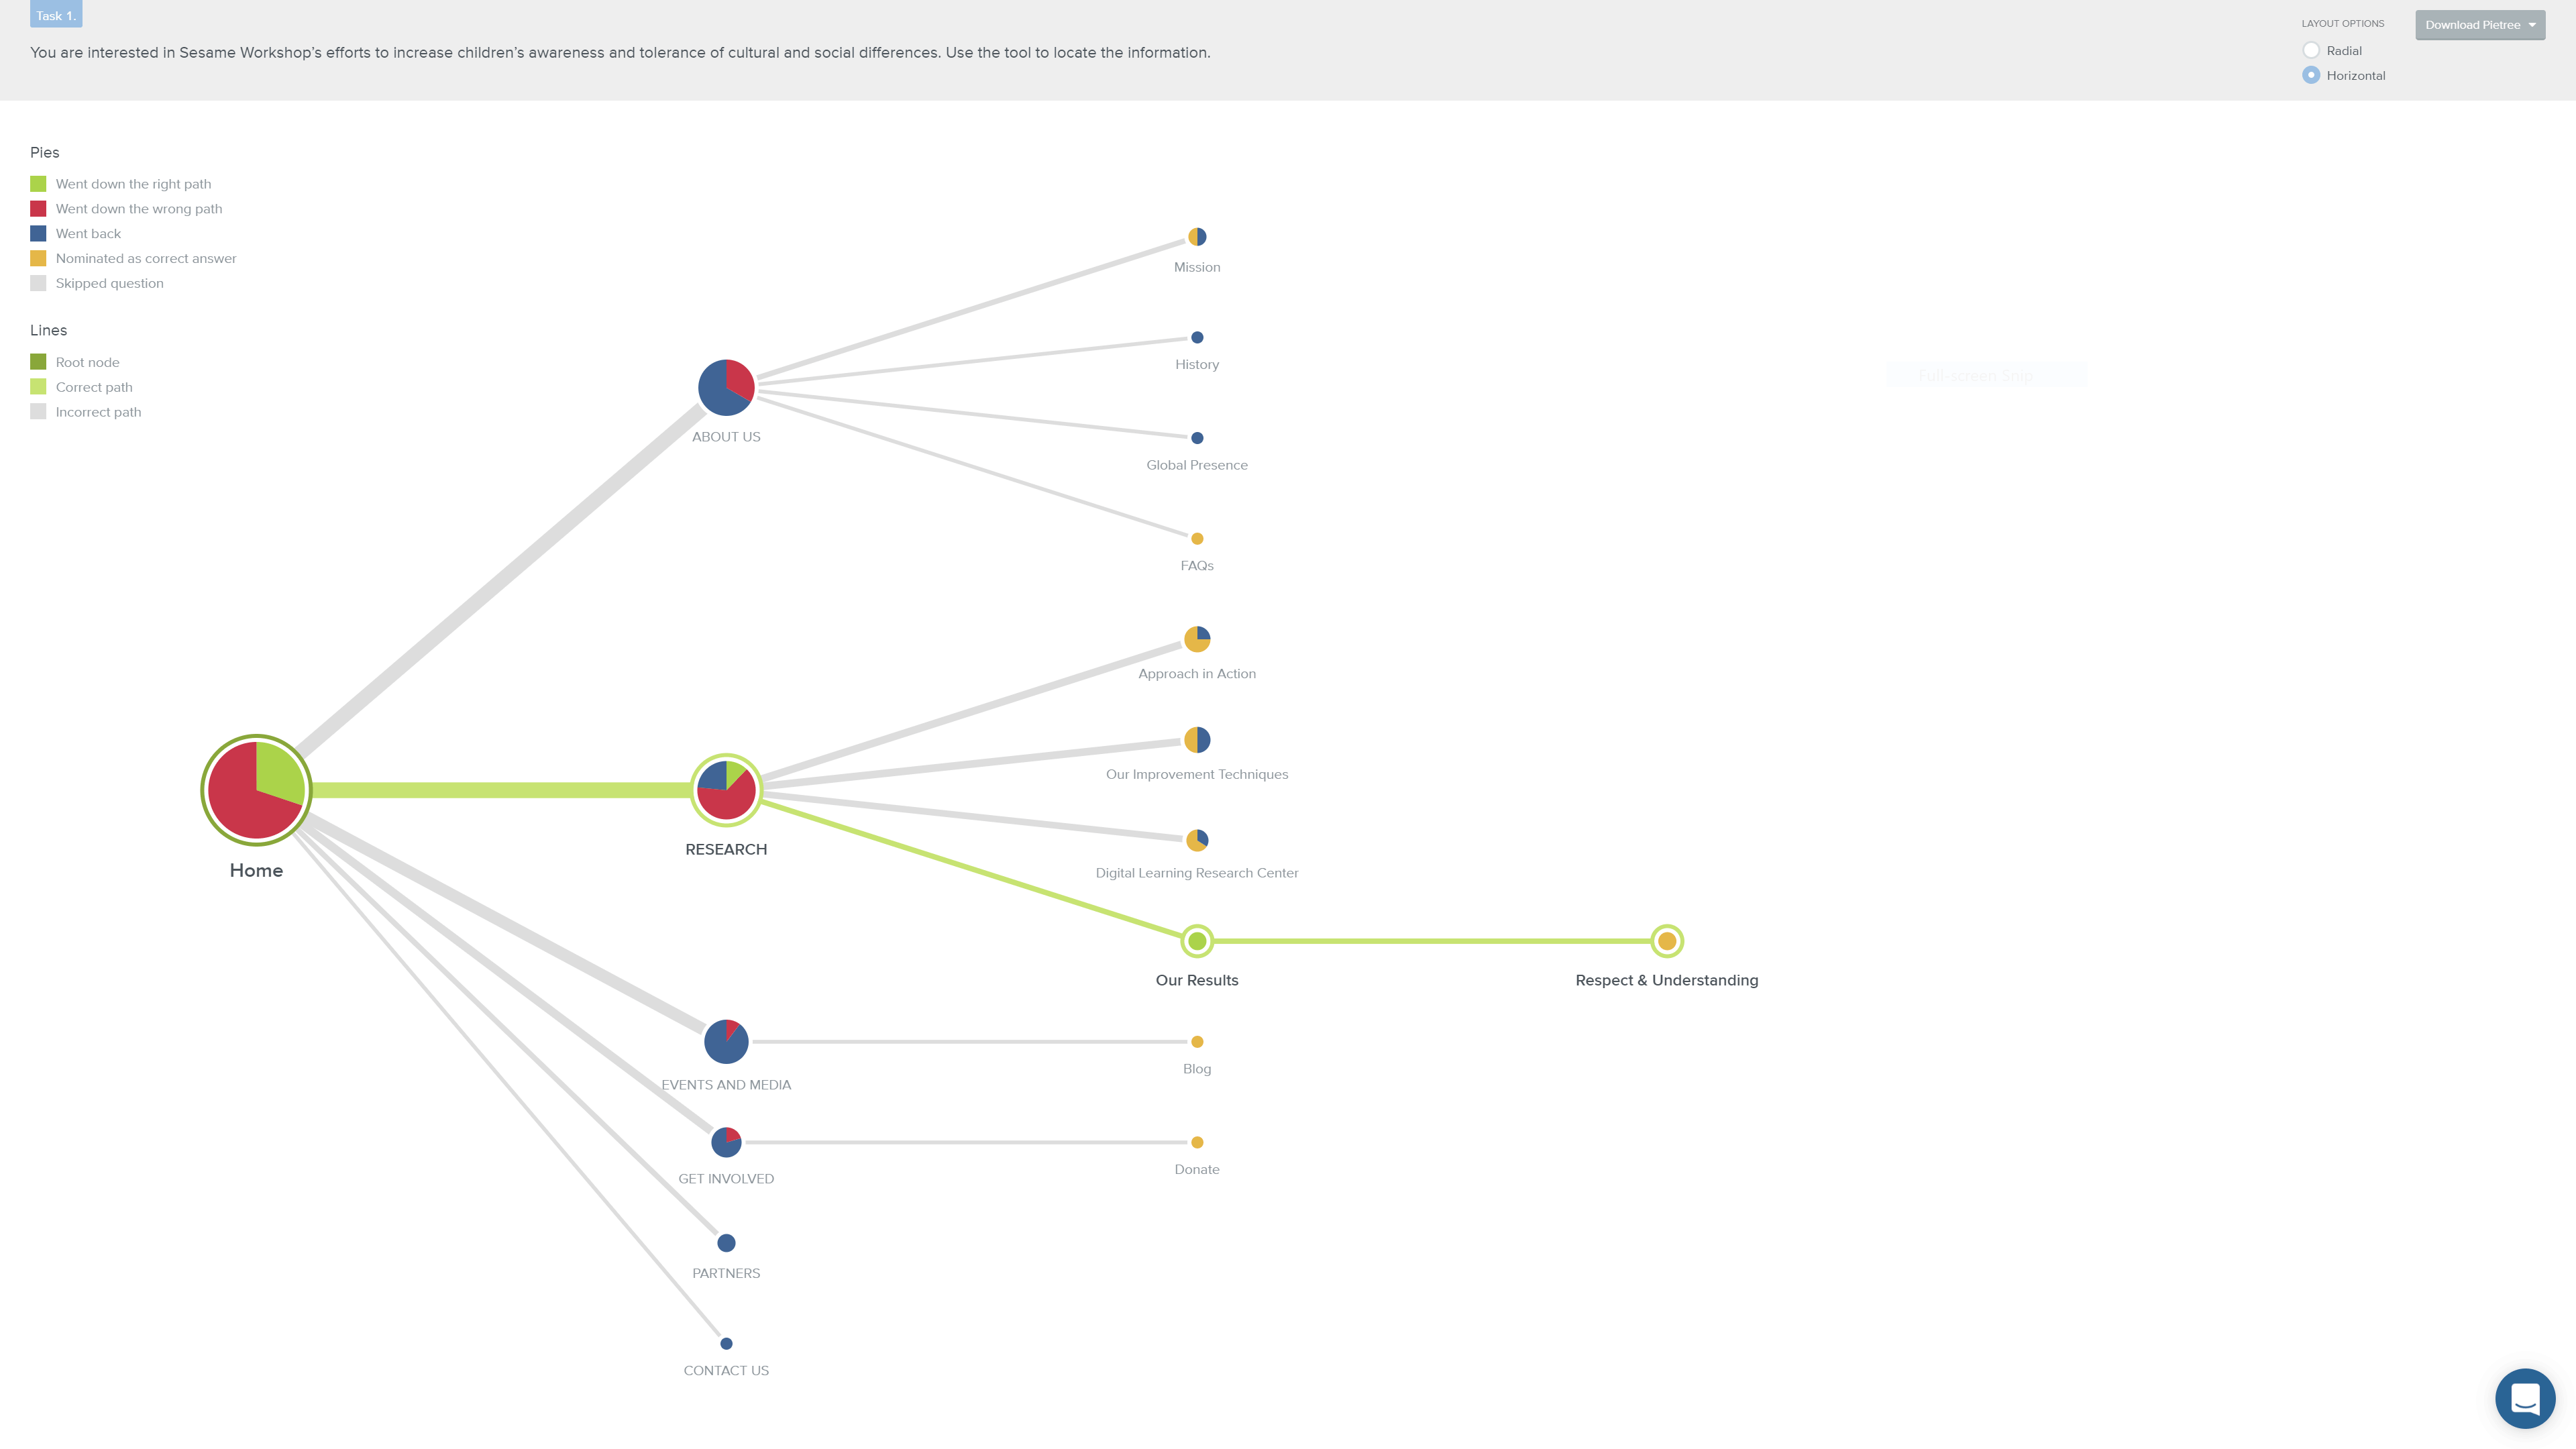Click the Digital Learning Research Center node

(1197, 840)
